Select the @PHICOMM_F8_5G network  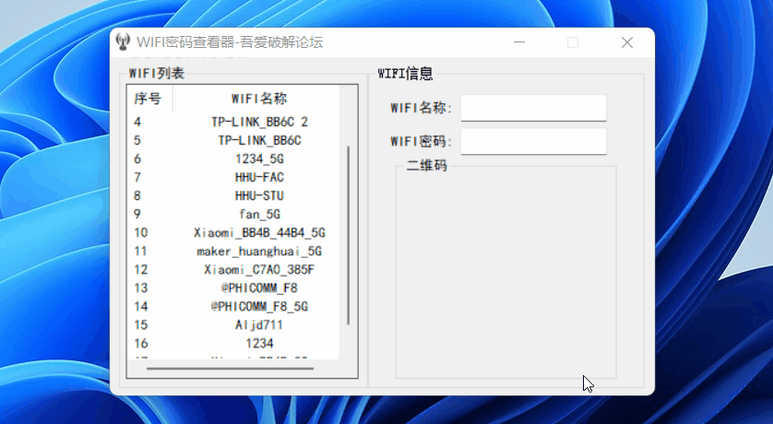pos(259,306)
